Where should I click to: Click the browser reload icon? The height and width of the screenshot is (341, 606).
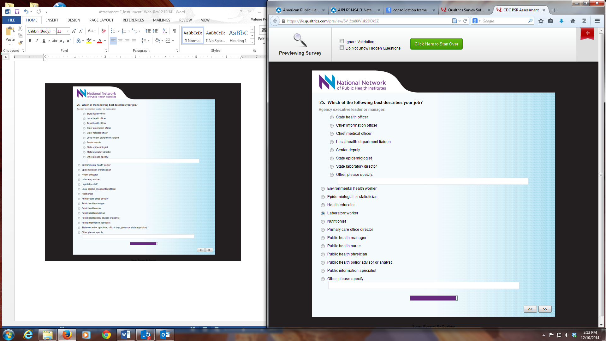point(465,21)
